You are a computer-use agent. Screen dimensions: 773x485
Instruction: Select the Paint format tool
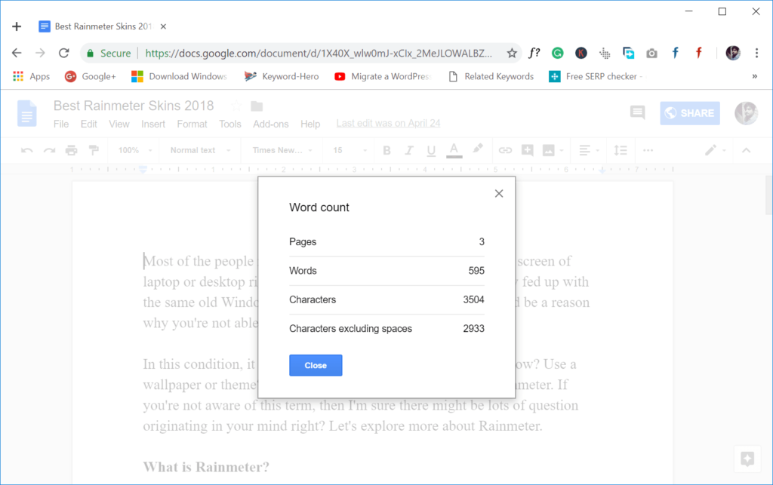[x=94, y=150]
